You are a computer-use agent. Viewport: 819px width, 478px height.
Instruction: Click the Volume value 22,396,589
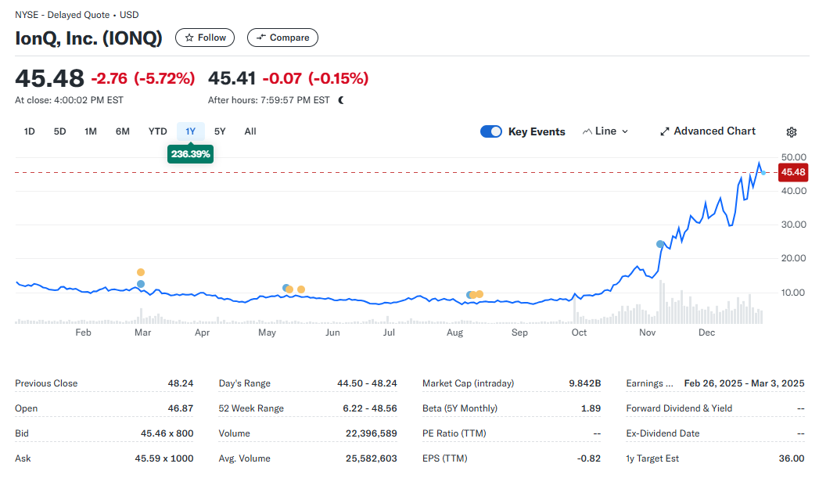click(372, 433)
